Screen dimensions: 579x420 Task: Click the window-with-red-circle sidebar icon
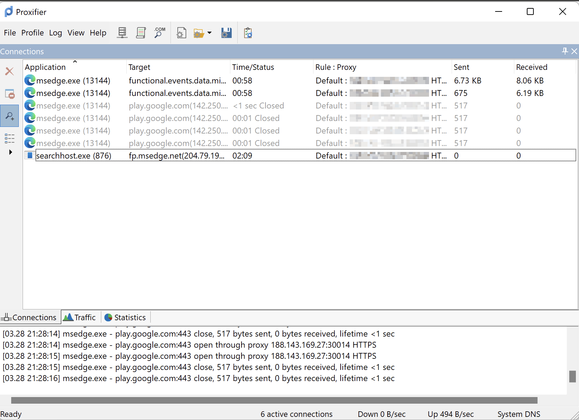pyautogui.click(x=9, y=94)
